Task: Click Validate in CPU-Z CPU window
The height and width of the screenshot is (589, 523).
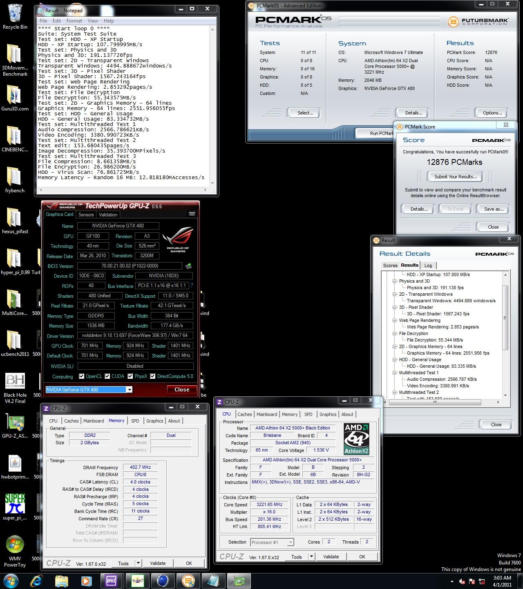Action: click(331, 556)
